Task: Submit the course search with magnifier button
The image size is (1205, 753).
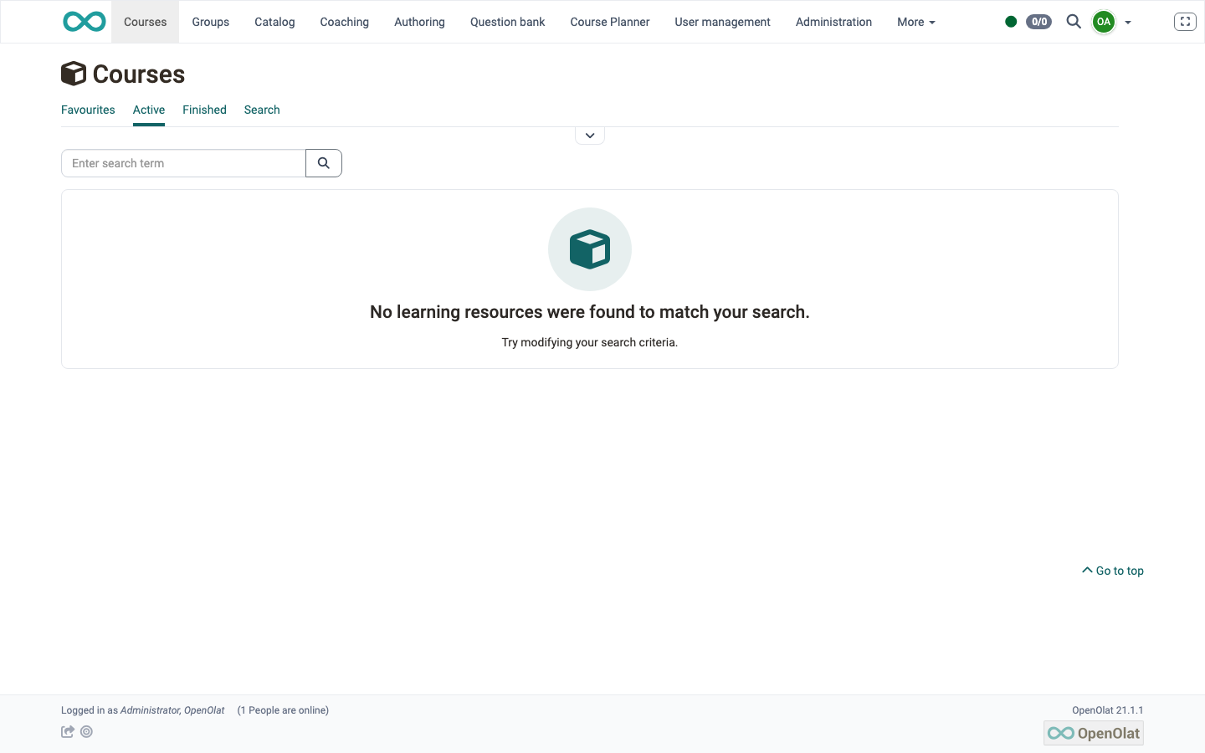Action: (324, 163)
